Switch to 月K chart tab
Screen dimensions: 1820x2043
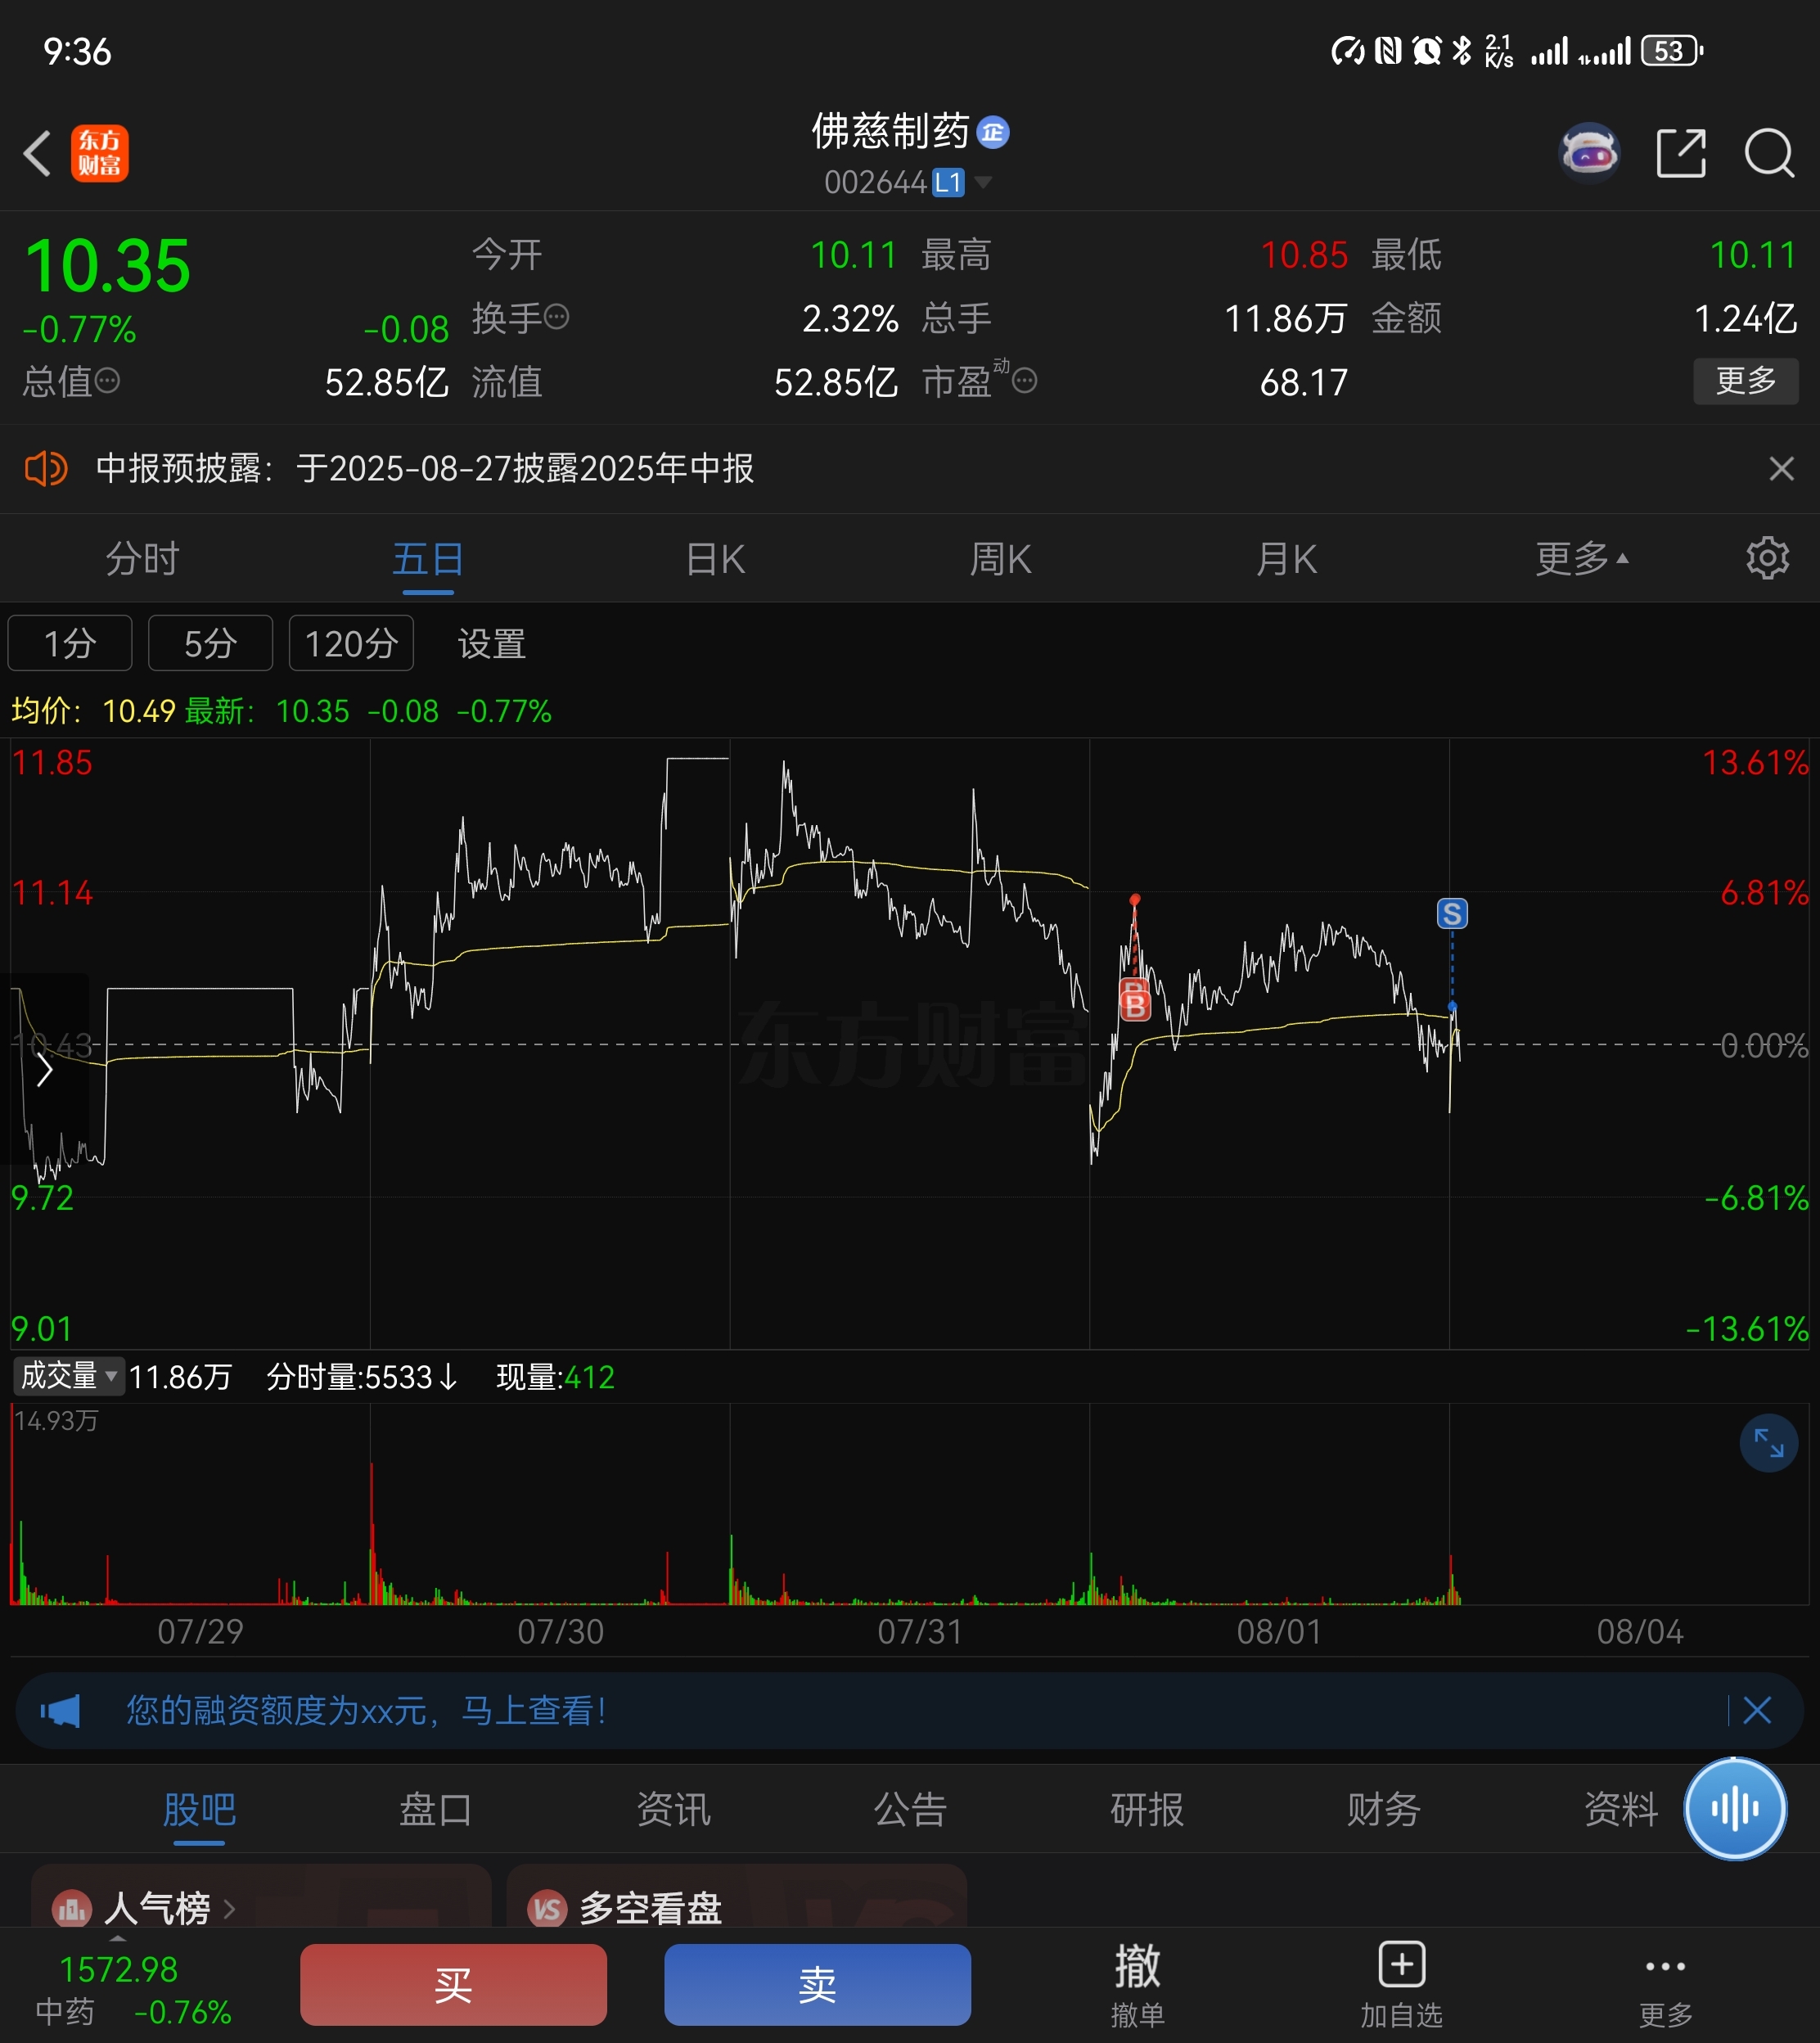(x=1286, y=558)
